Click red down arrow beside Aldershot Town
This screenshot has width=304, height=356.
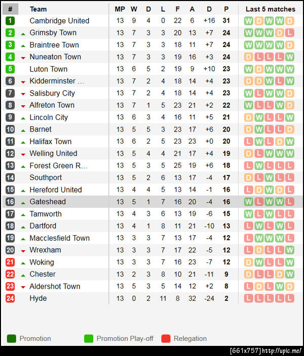[x=23, y=287]
